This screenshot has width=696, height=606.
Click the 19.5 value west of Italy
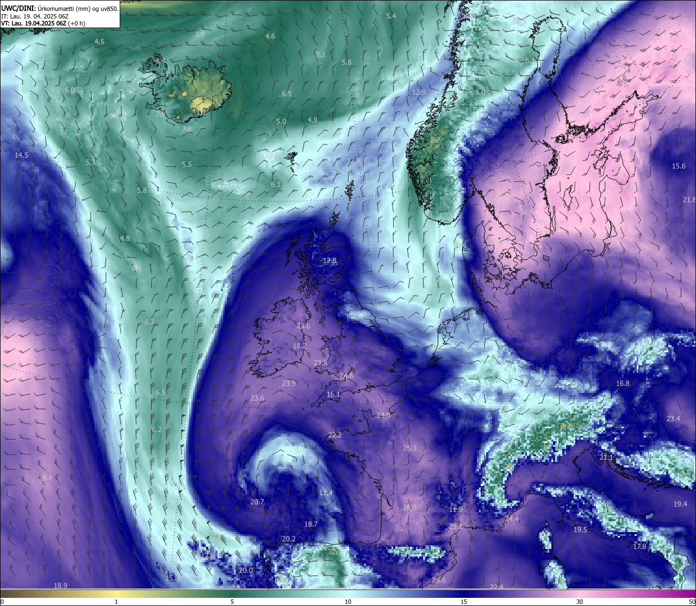[580, 530]
